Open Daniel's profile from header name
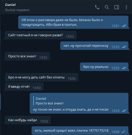132x135 pixels. [x=11, y=5]
